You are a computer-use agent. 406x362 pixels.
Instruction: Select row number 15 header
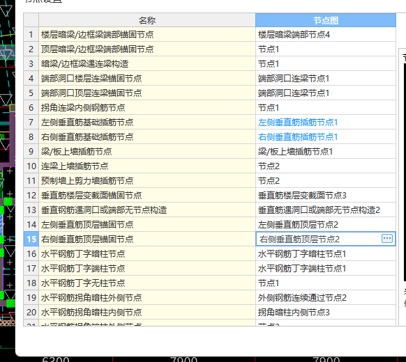[x=31, y=239]
